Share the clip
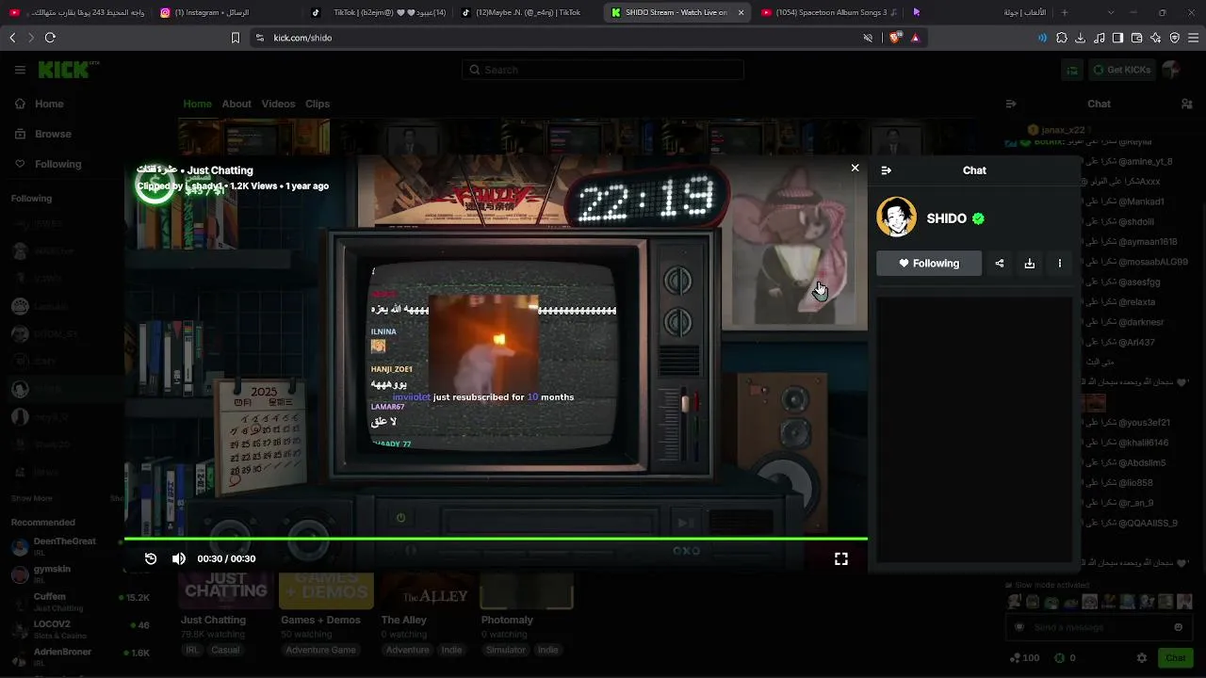The width and height of the screenshot is (1206, 678). point(1000,264)
